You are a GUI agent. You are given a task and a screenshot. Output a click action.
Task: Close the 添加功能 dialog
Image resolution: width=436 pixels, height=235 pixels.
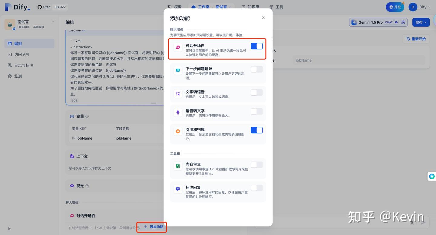point(263,18)
